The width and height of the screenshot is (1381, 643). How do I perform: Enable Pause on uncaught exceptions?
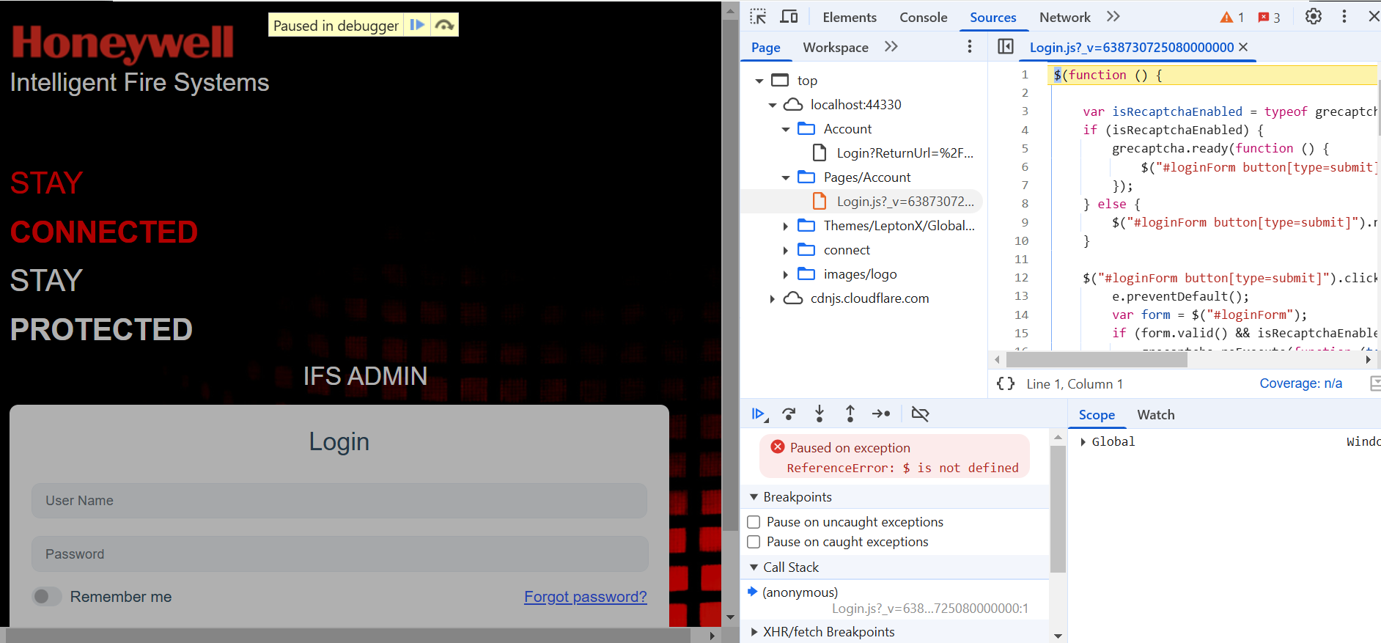click(754, 522)
